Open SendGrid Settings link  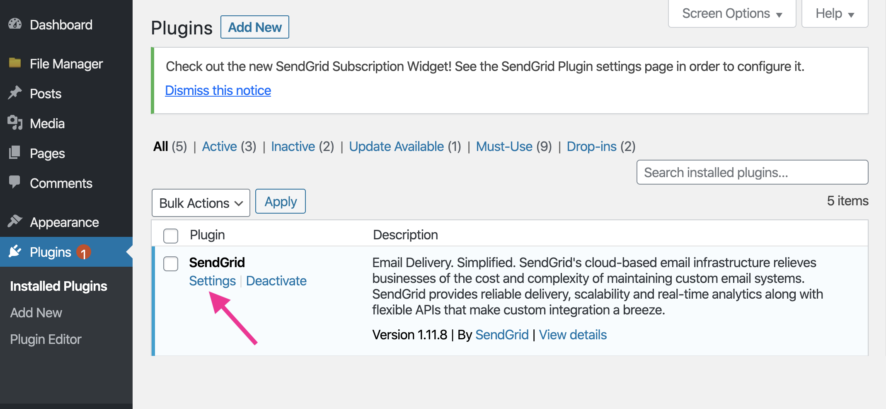point(212,281)
